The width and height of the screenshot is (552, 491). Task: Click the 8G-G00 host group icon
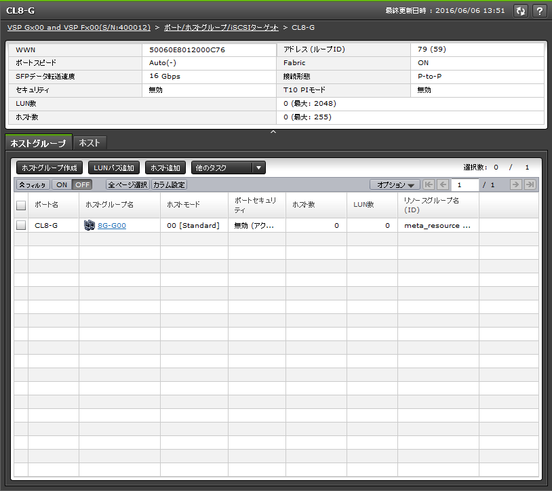[x=90, y=225]
